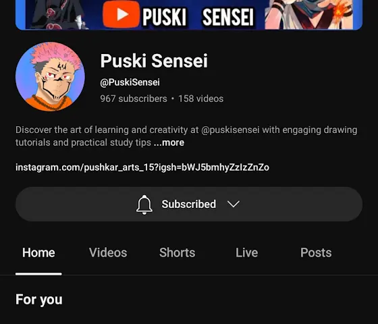Click the Subscribed button label
The width and height of the screenshot is (378, 324).
(x=189, y=204)
